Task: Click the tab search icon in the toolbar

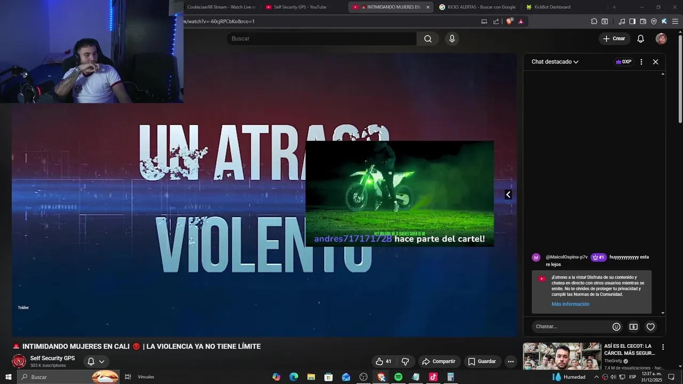Action: coord(605,21)
